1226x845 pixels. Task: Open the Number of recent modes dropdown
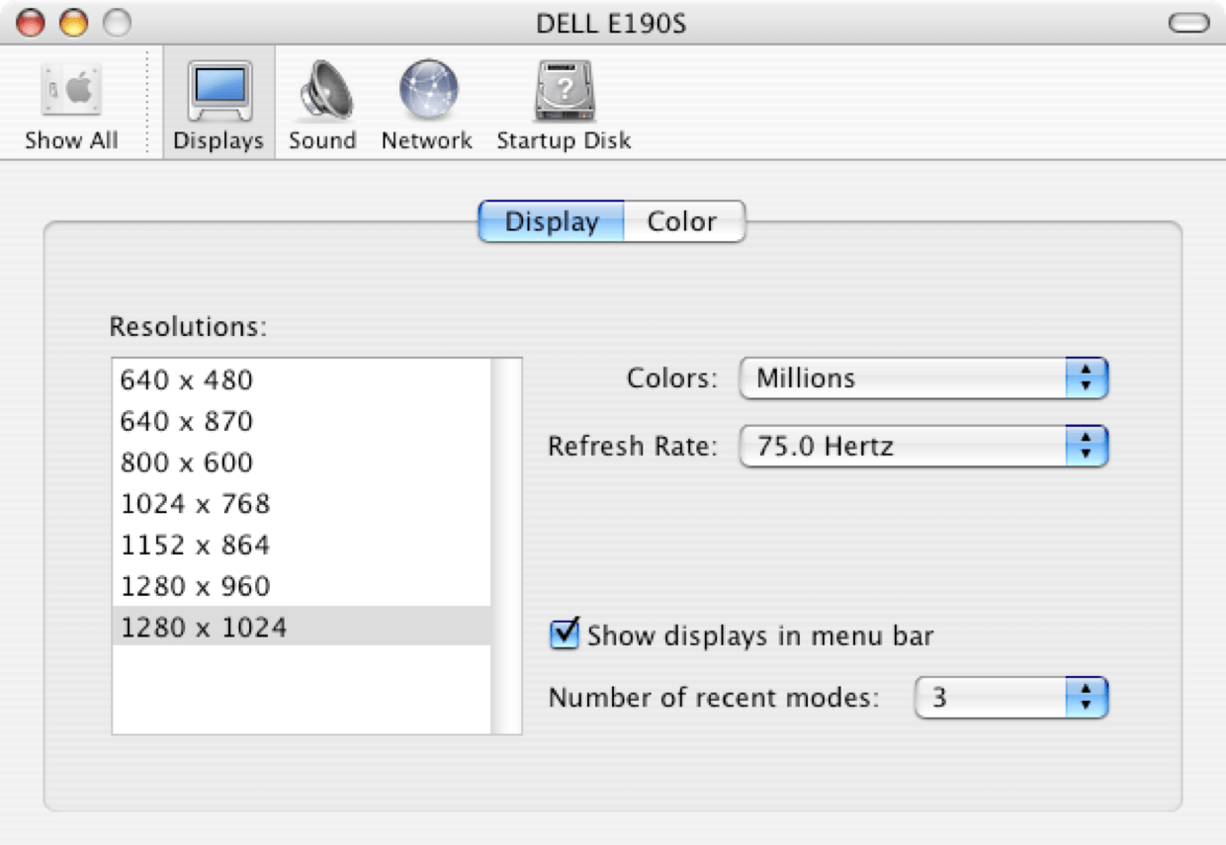coord(1011,698)
